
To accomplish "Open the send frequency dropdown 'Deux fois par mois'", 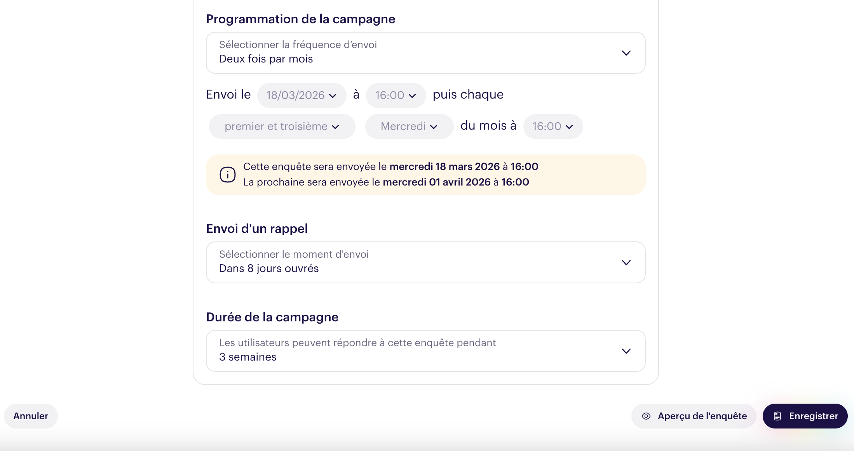I will [x=425, y=53].
